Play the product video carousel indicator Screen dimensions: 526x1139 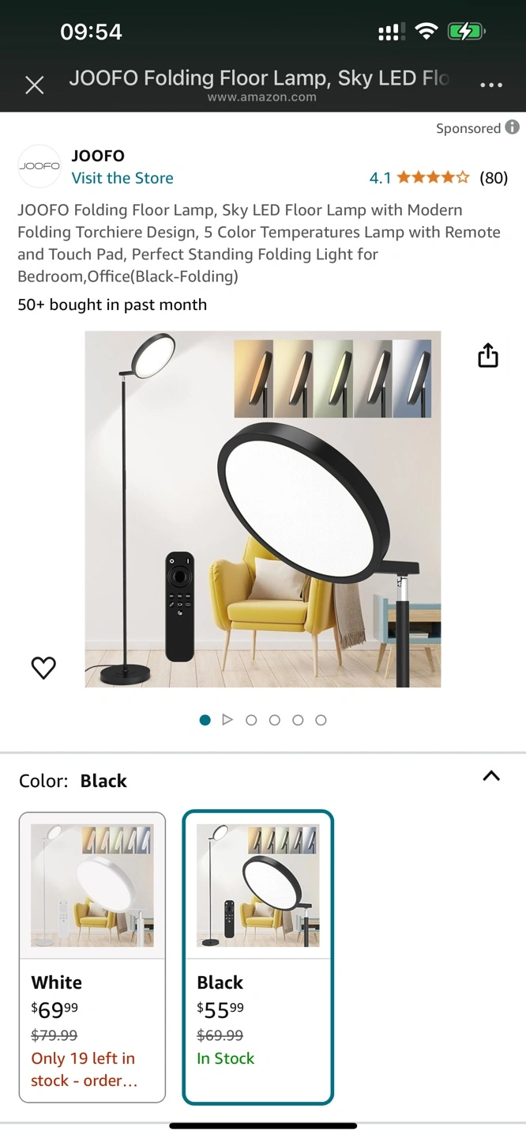tap(227, 720)
